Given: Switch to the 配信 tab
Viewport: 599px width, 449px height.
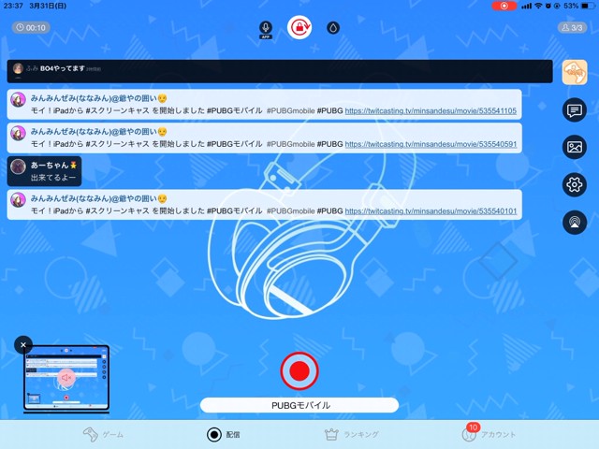Looking at the screenshot, I should [x=224, y=434].
